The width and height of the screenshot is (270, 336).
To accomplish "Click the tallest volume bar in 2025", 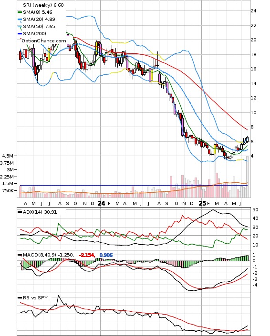I will coord(215,177).
